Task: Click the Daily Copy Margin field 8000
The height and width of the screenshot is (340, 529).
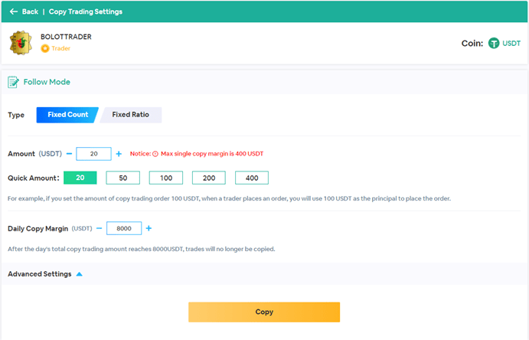Action: pos(124,228)
